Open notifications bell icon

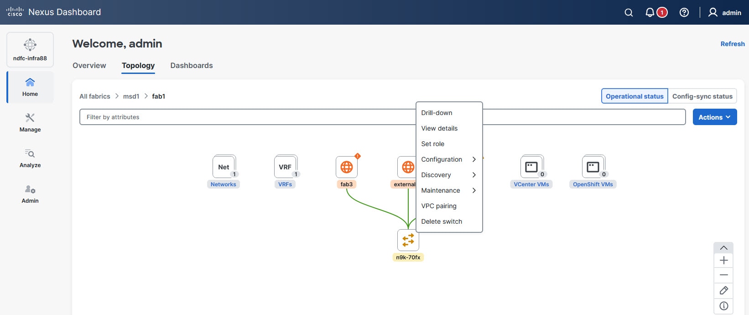tap(650, 13)
